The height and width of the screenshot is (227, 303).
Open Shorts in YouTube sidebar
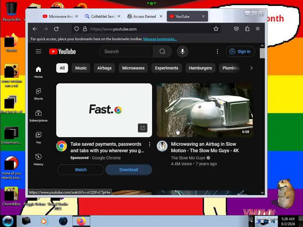point(38,94)
